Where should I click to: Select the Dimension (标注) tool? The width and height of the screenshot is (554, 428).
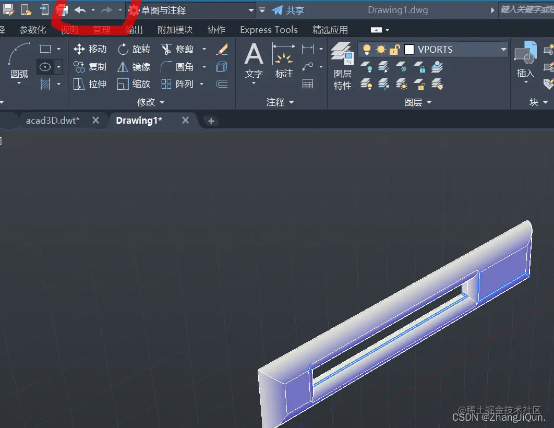point(284,61)
